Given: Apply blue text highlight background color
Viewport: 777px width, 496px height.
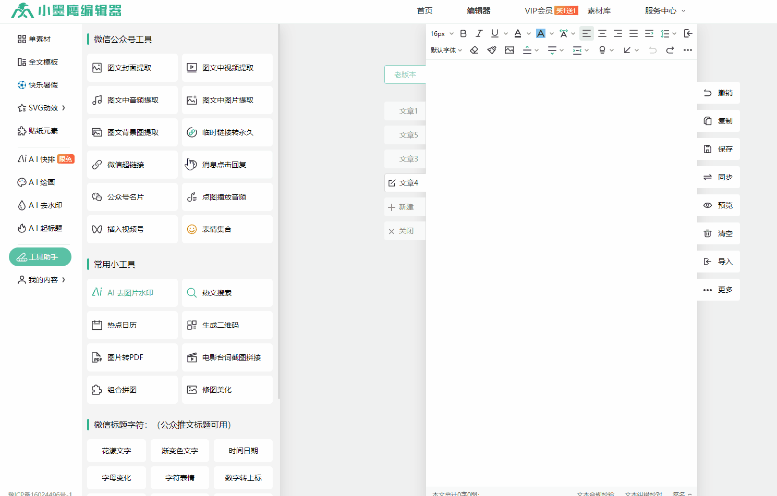Looking at the screenshot, I should (x=541, y=33).
